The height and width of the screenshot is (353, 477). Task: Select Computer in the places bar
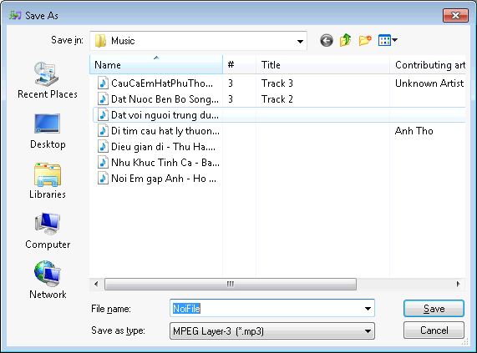point(48,231)
